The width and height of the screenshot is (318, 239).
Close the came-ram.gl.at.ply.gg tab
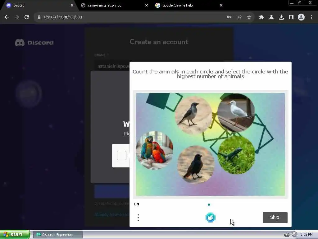[147, 5]
